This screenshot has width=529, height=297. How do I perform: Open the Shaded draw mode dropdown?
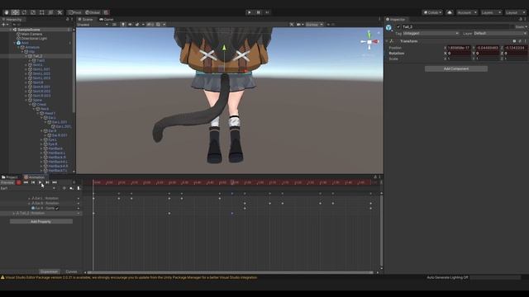point(93,25)
